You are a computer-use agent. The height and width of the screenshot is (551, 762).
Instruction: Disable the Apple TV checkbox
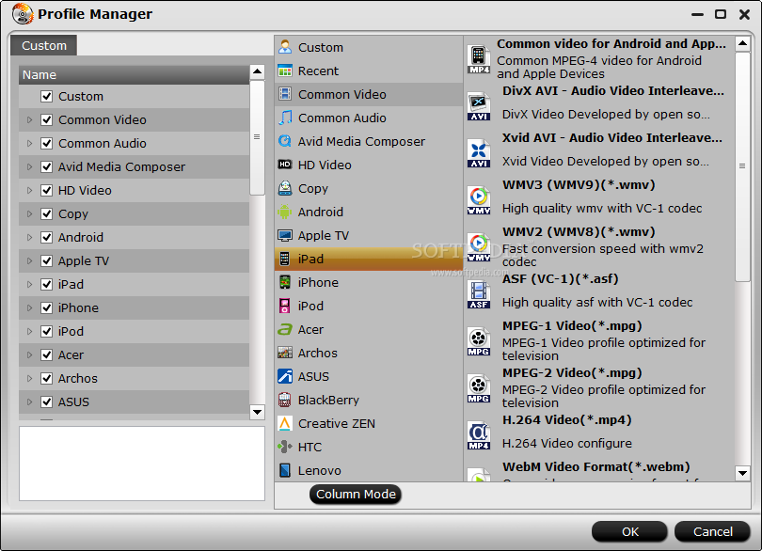click(x=47, y=260)
